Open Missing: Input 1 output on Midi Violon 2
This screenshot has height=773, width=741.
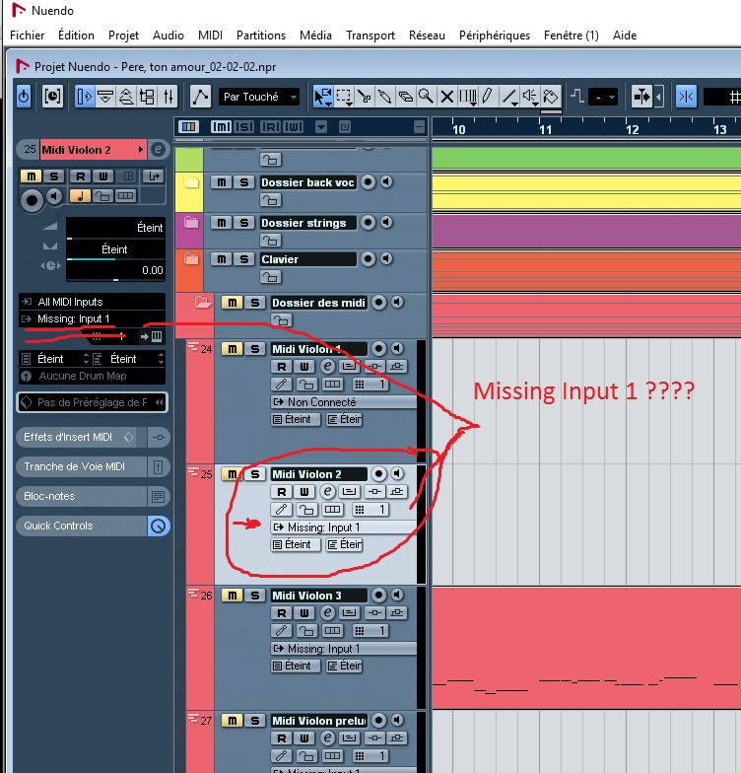click(x=343, y=527)
